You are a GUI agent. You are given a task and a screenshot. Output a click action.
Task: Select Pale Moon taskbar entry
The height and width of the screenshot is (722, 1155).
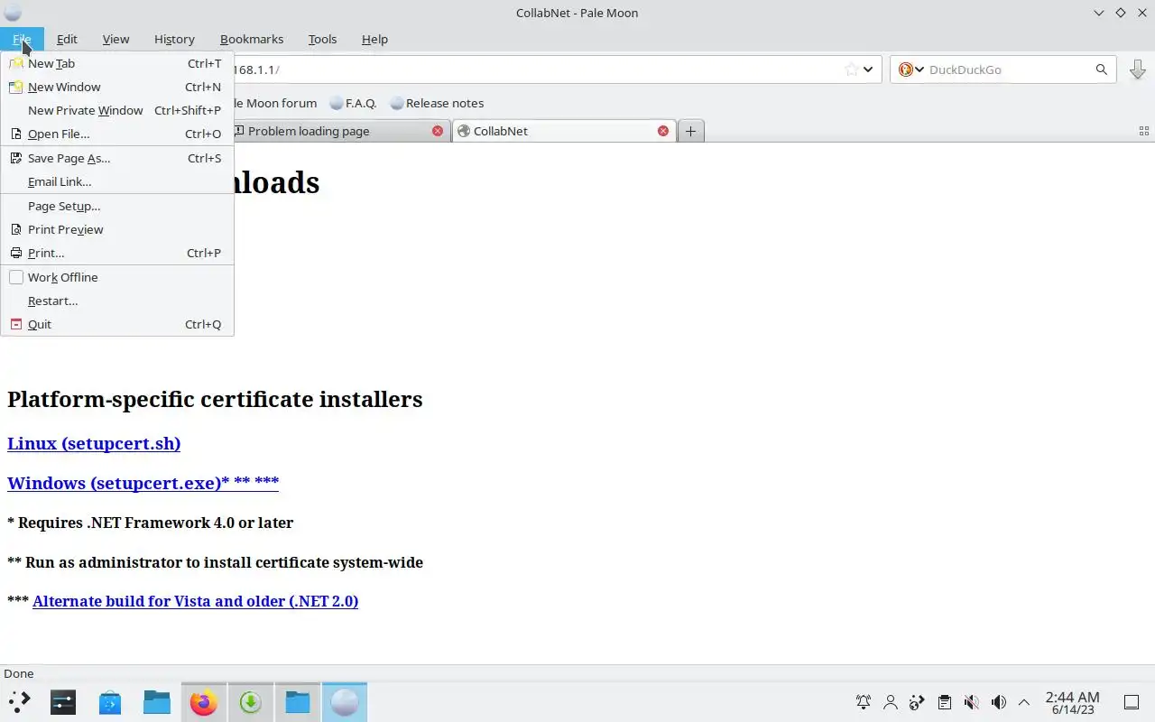[x=345, y=702]
